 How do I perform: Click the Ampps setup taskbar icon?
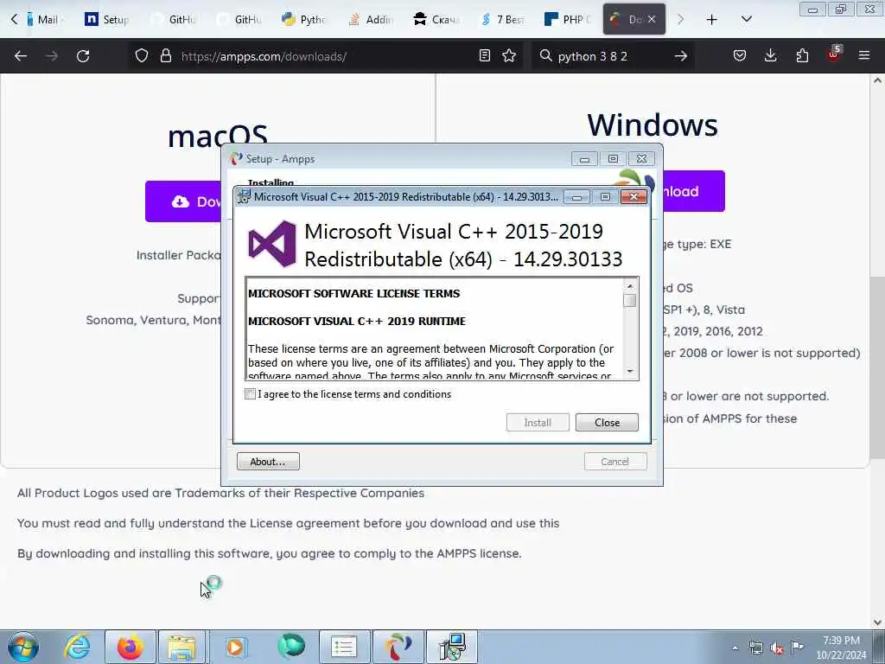click(x=398, y=647)
